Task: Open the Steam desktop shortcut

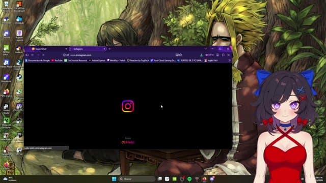Action: [x=19, y=78]
